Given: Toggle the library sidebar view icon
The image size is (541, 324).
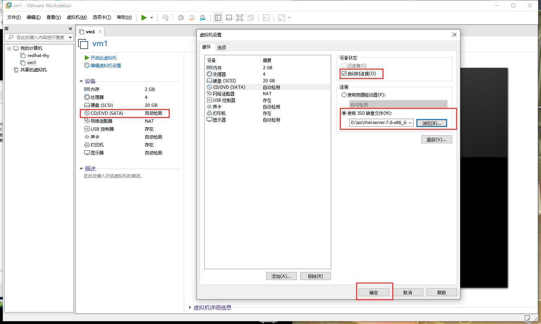Looking at the screenshot, I should 218,18.
